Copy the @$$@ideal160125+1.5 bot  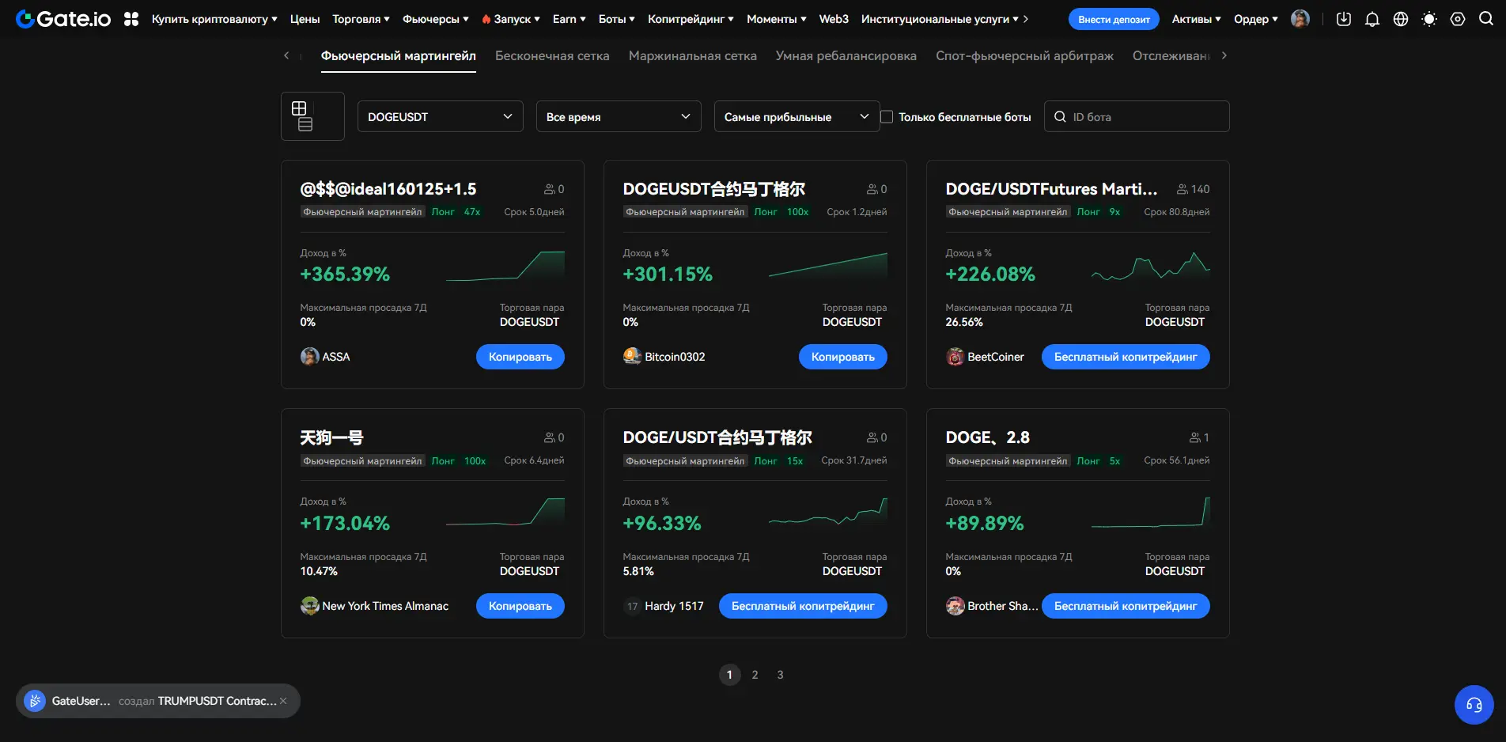click(520, 357)
